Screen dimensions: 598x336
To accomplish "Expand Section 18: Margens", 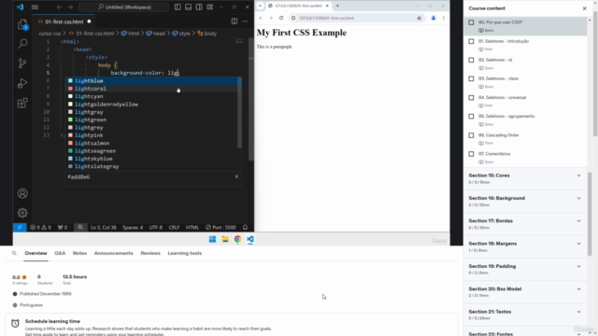I will point(525,246).
